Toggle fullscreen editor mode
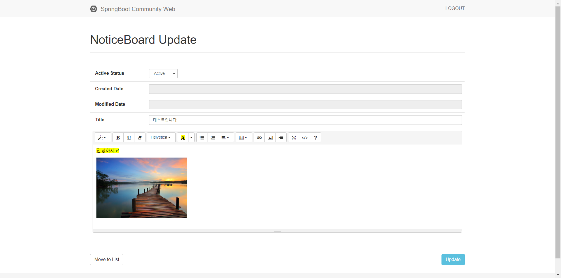Screen dimensions: 561x278 point(294,138)
